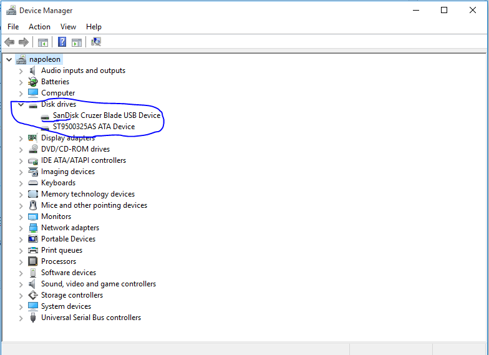Expand Audio inputs and outputs node
489x355 pixels.
[21, 71]
